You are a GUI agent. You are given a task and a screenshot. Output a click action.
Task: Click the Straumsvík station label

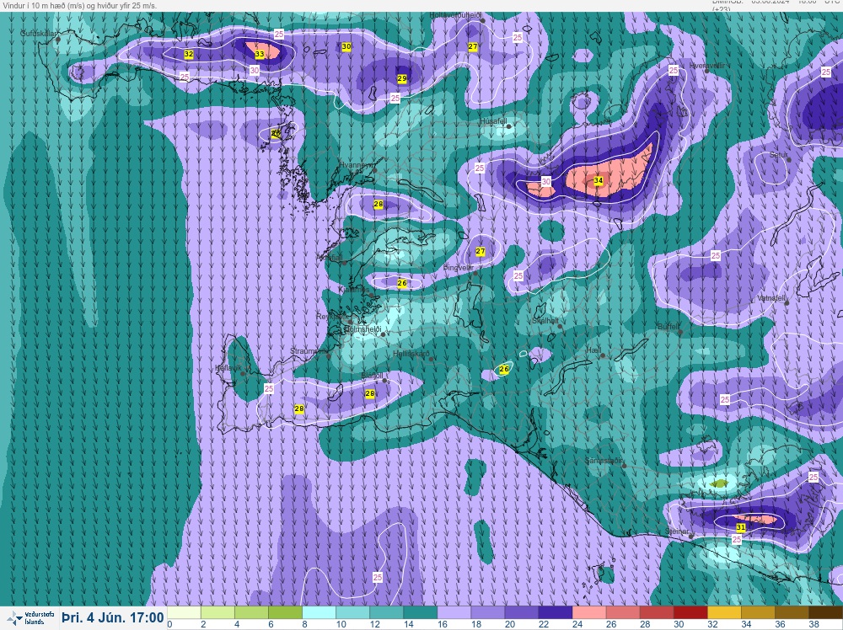pyautogui.click(x=309, y=351)
